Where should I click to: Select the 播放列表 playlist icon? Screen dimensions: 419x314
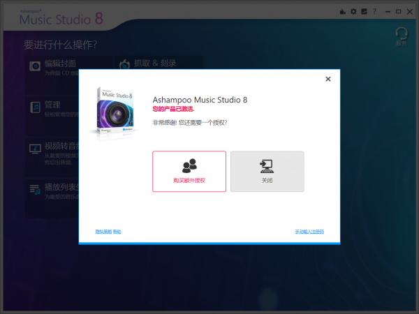coord(35,190)
